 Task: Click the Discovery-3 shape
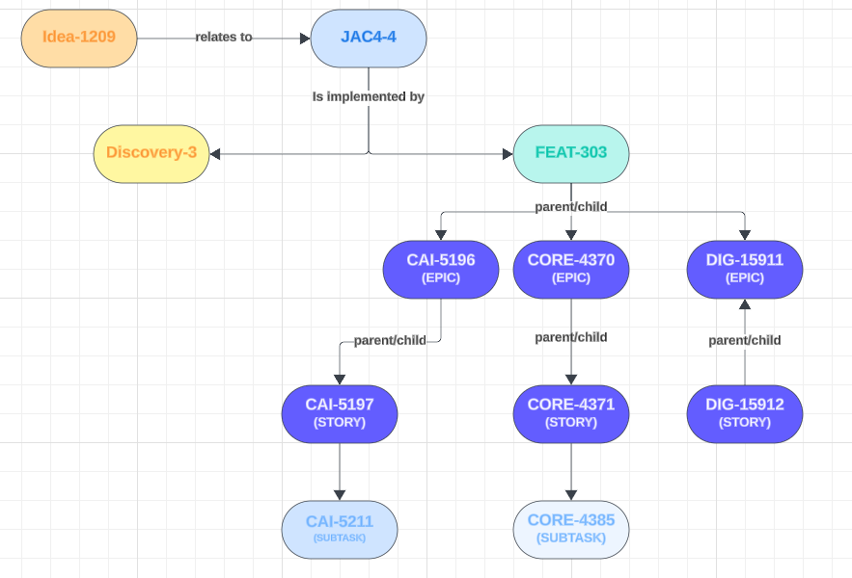151,153
